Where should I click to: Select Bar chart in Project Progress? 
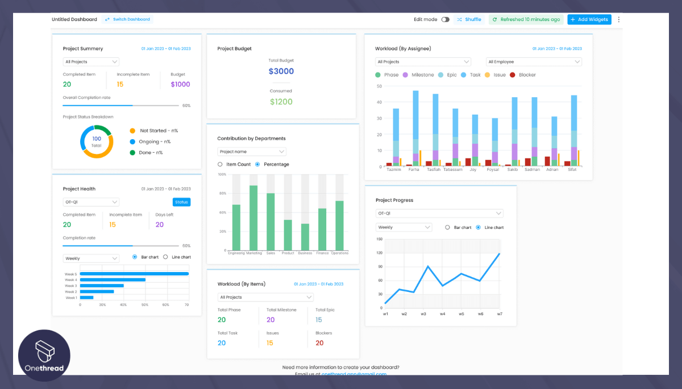pos(448,227)
